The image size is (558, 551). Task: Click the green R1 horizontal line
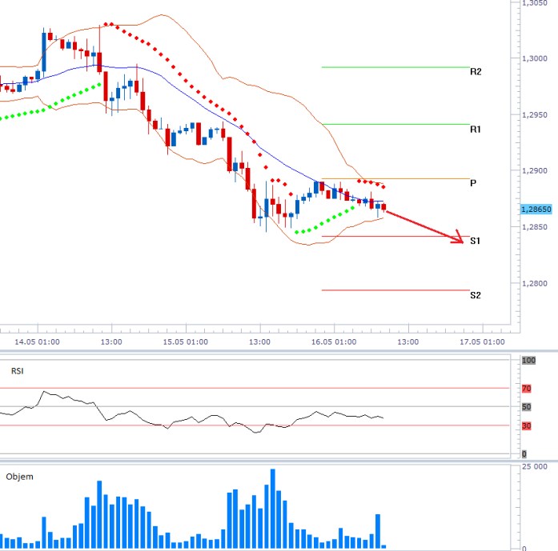click(395, 125)
